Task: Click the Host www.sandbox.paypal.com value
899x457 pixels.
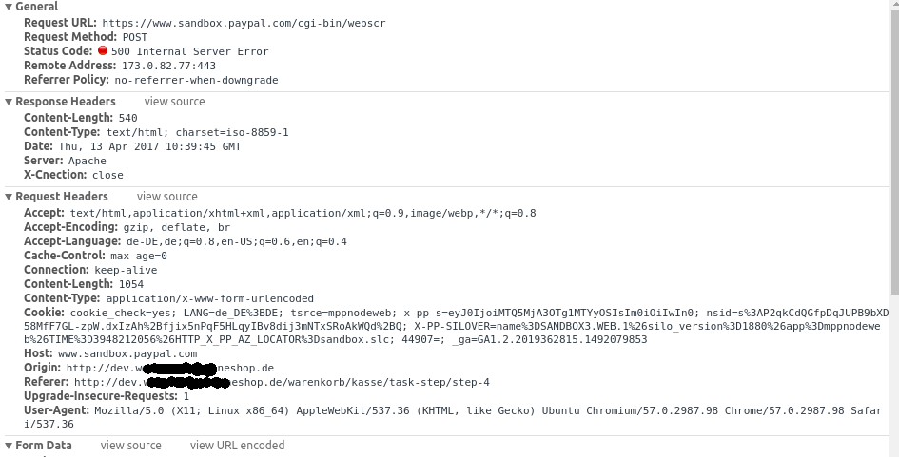Action: tap(127, 354)
